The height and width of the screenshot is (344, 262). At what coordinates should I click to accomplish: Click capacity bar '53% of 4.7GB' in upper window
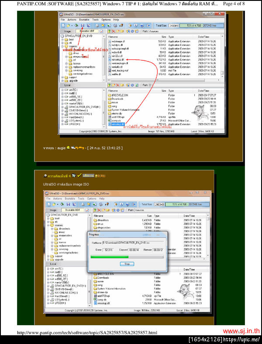coord(201,25)
